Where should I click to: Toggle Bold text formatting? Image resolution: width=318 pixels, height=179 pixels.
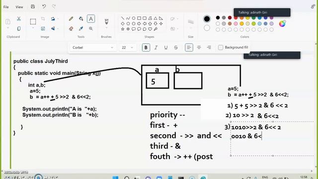click(146, 48)
